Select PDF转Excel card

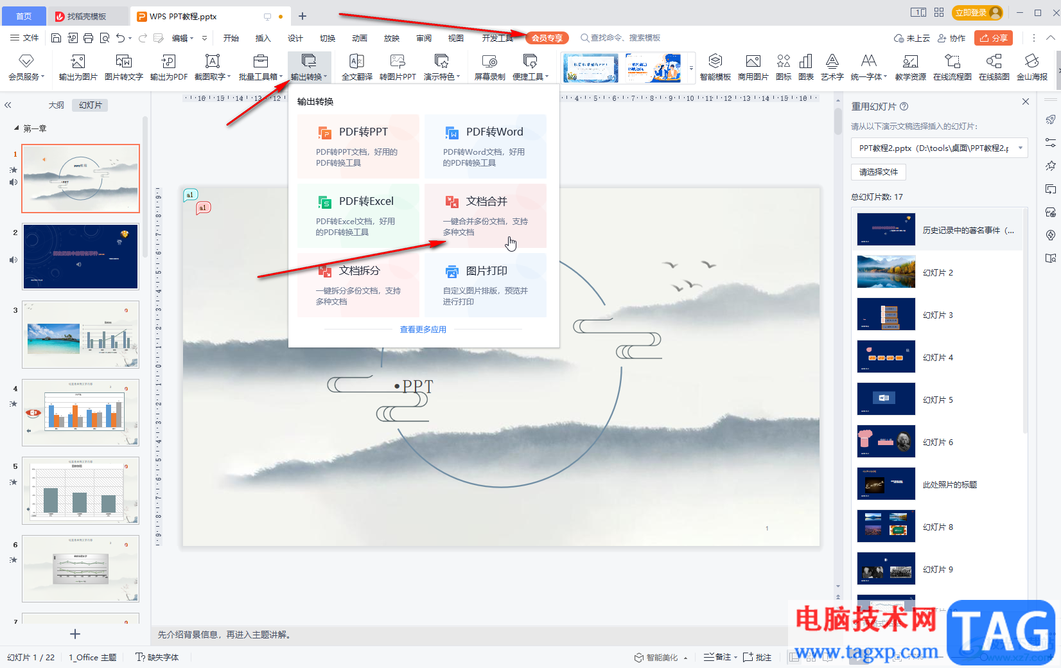(x=358, y=216)
